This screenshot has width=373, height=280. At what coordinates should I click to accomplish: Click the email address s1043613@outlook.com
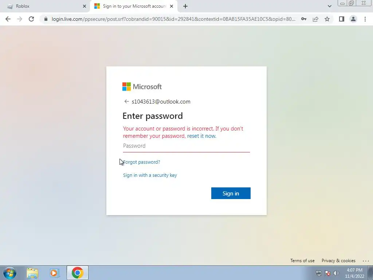[x=161, y=102]
